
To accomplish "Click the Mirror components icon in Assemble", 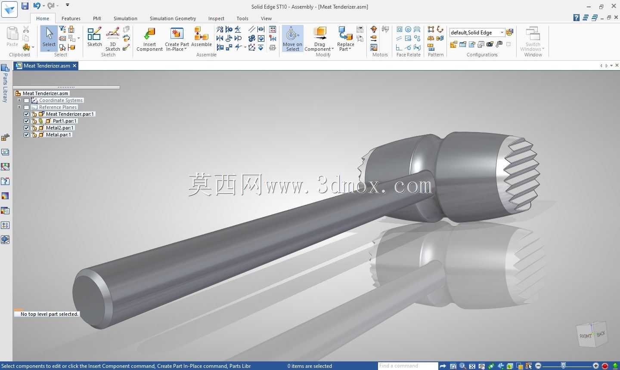I will pos(220,38).
